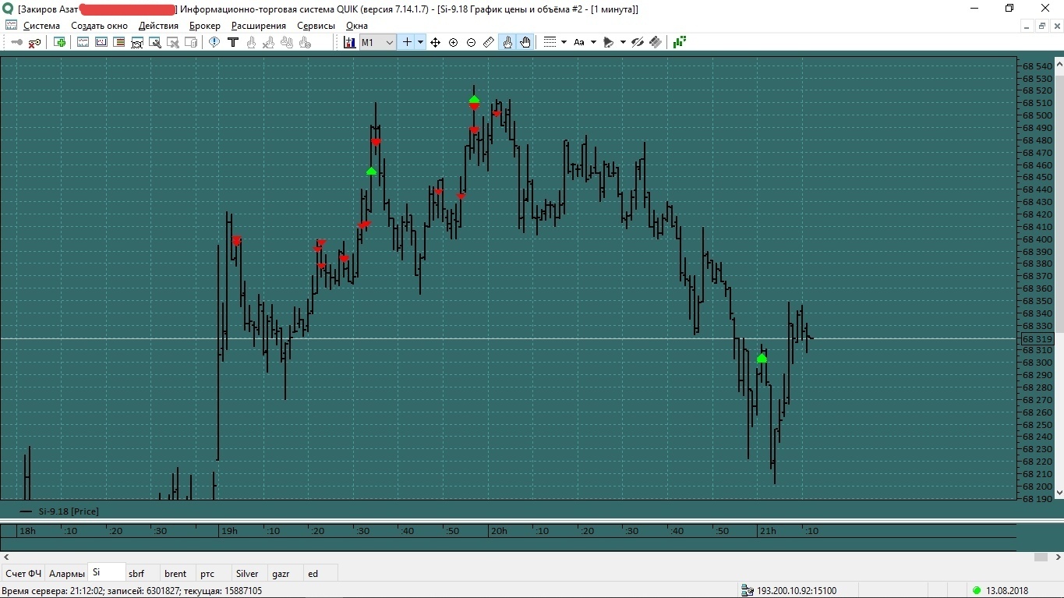Toggle the pointing hand trade mode
The height and width of the screenshot is (598, 1064).
tap(507, 42)
